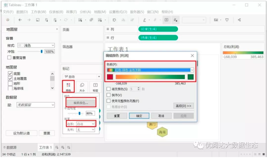The width and height of the screenshot is (267, 158).
Task: Click the Advanced (高级) button
Action: coord(183,106)
